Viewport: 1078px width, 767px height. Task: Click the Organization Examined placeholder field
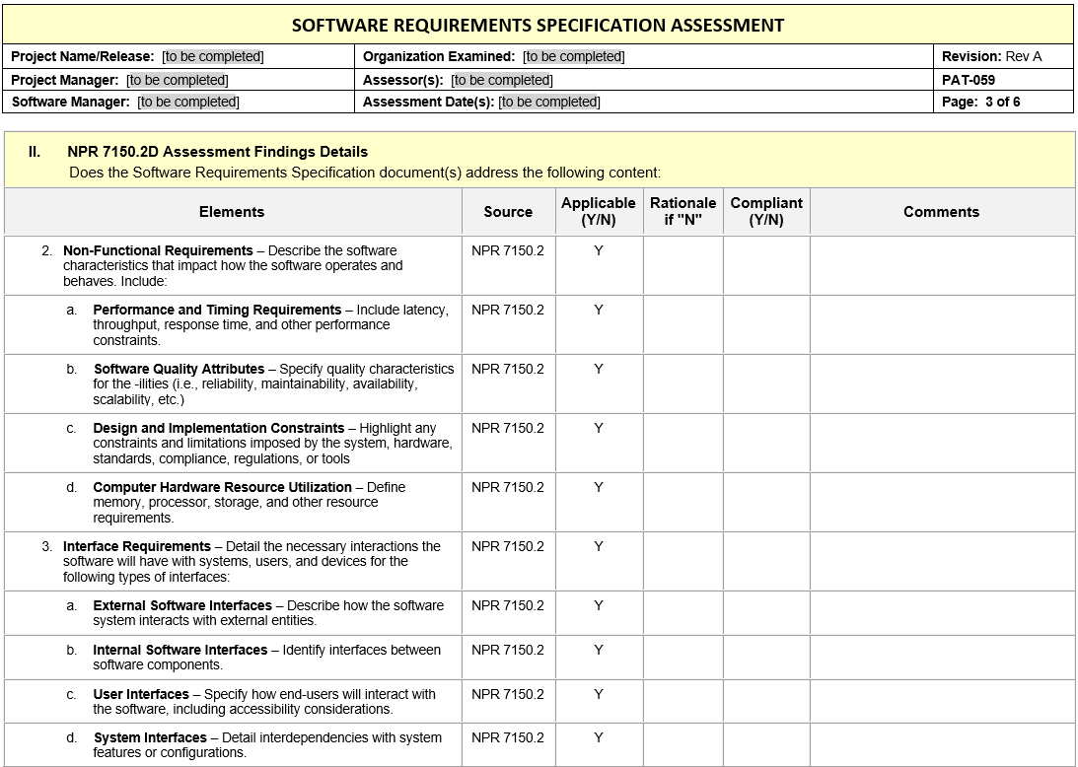tap(573, 57)
